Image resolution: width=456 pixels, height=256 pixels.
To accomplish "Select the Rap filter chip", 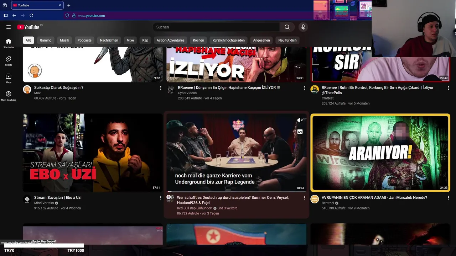I will pos(145,40).
